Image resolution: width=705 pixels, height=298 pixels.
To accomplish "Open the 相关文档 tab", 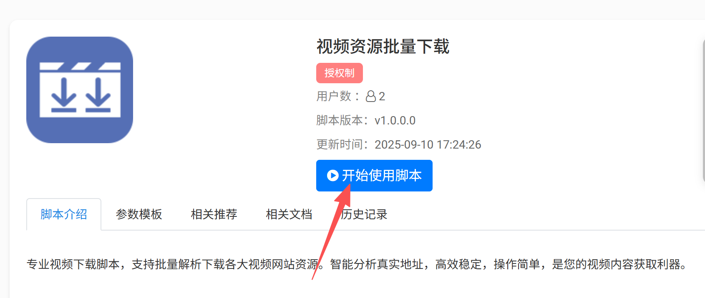I will (289, 214).
